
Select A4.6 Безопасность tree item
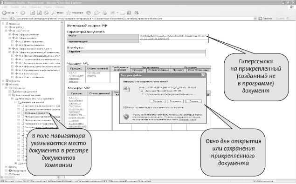28,73
